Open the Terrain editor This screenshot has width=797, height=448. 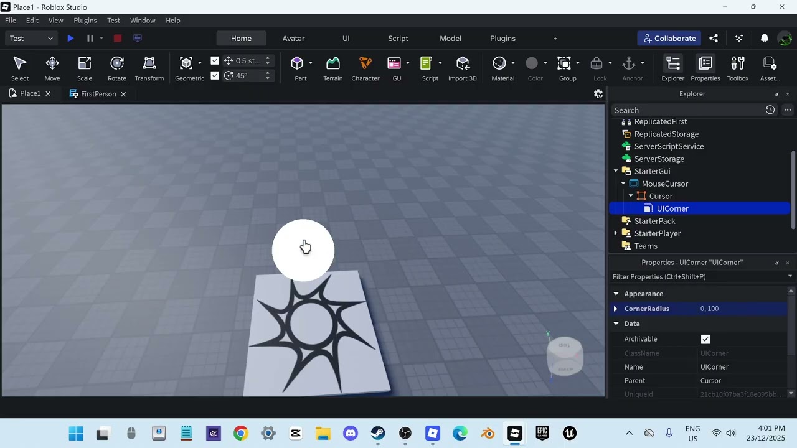pos(332,68)
